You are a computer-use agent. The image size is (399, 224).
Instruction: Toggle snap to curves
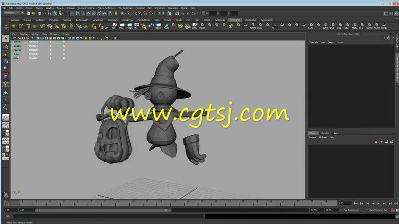[x=134, y=13]
